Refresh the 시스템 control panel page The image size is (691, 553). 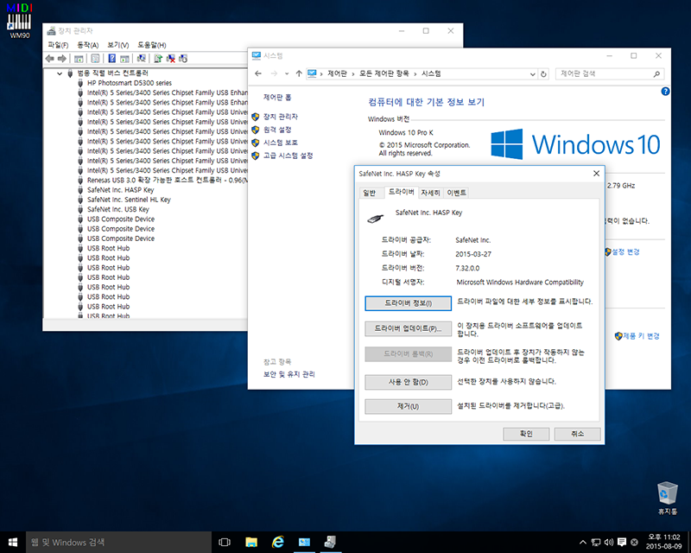pyautogui.click(x=543, y=74)
